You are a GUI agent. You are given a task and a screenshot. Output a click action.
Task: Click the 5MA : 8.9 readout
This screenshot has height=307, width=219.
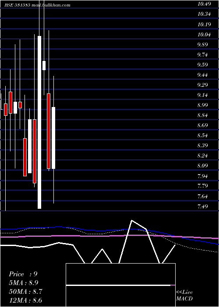[24, 283]
